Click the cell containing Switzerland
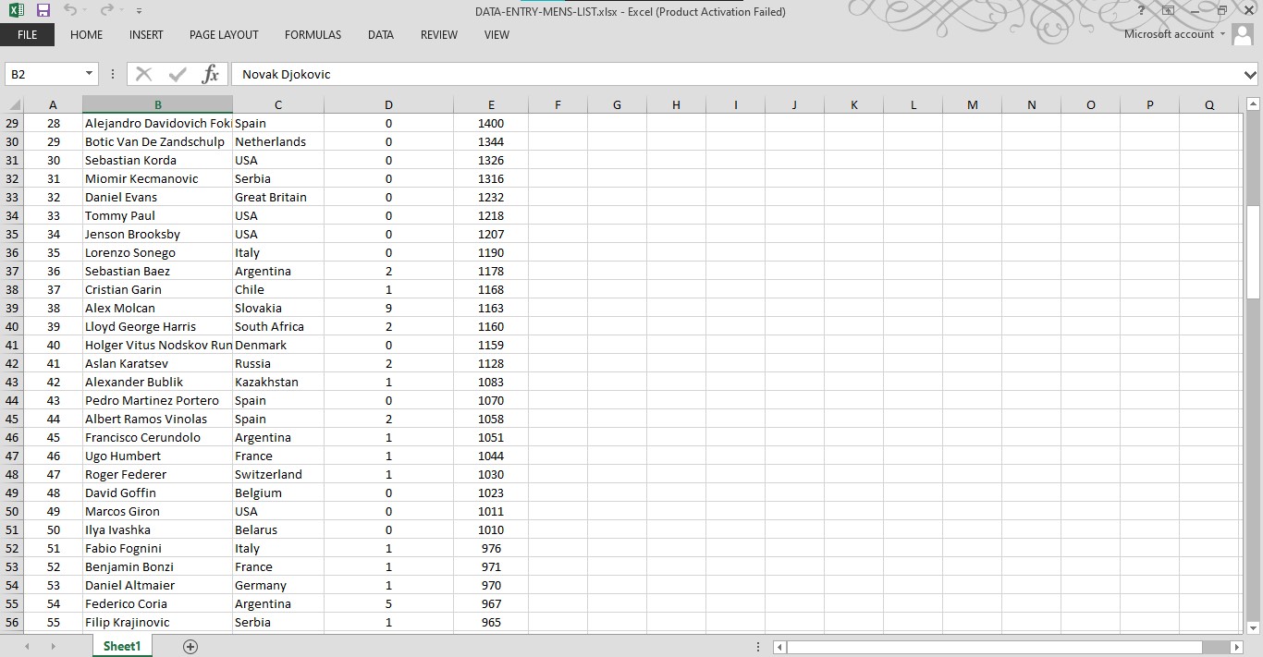Screen dimensions: 1263x657 click(277, 474)
